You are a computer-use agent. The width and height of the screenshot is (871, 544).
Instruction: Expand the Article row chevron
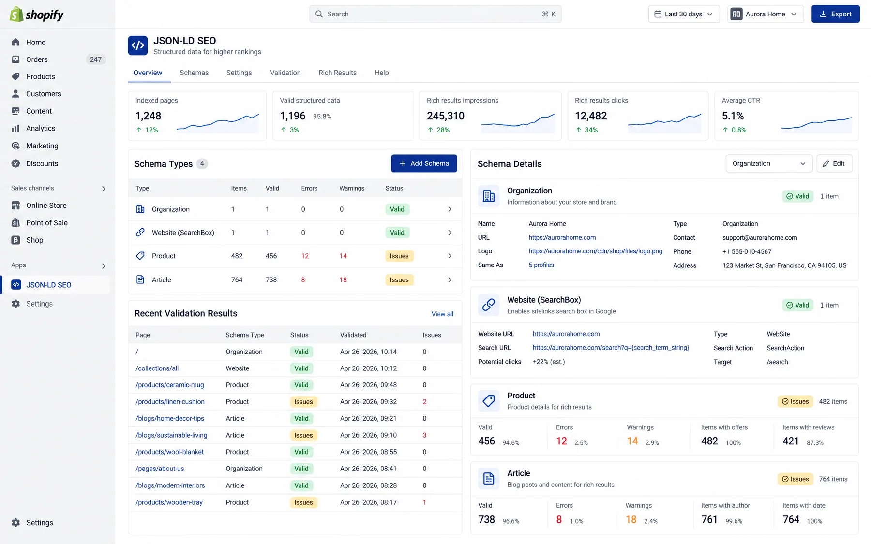(450, 279)
